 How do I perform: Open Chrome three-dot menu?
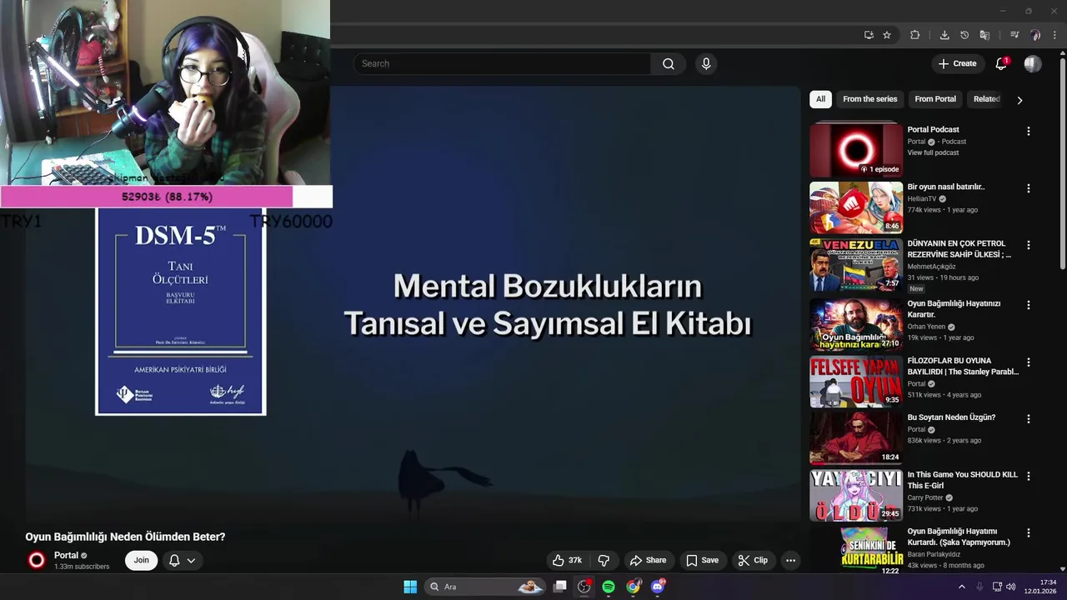(1054, 35)
